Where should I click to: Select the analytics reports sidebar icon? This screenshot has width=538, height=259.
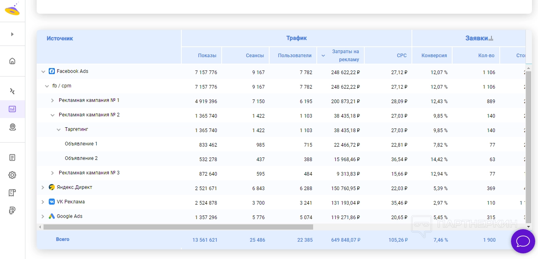pos(12,109)
